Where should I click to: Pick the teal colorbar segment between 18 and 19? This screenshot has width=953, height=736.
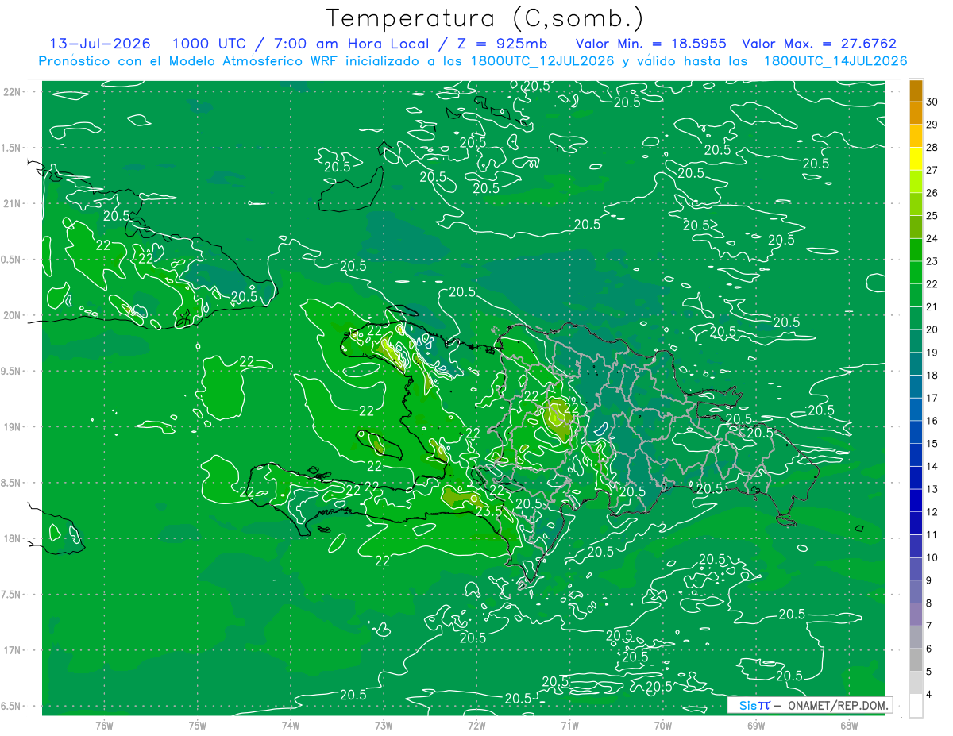click(916, 364)
